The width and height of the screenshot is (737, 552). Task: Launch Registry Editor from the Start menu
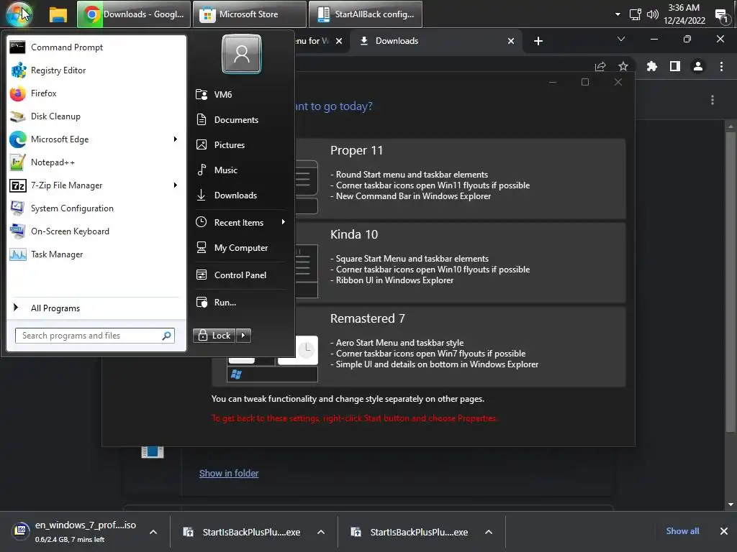coord(96,70)
